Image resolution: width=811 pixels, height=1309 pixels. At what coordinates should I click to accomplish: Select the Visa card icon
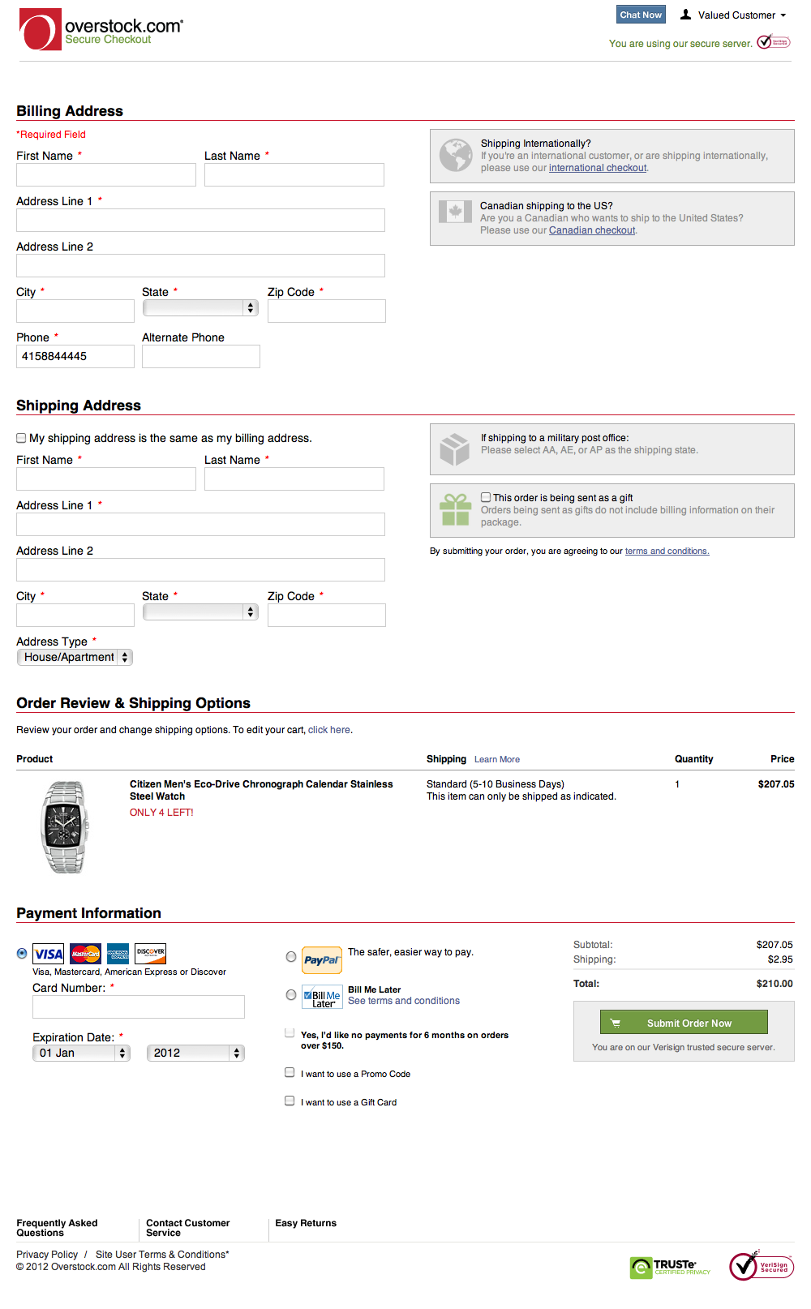coord(47,954)
